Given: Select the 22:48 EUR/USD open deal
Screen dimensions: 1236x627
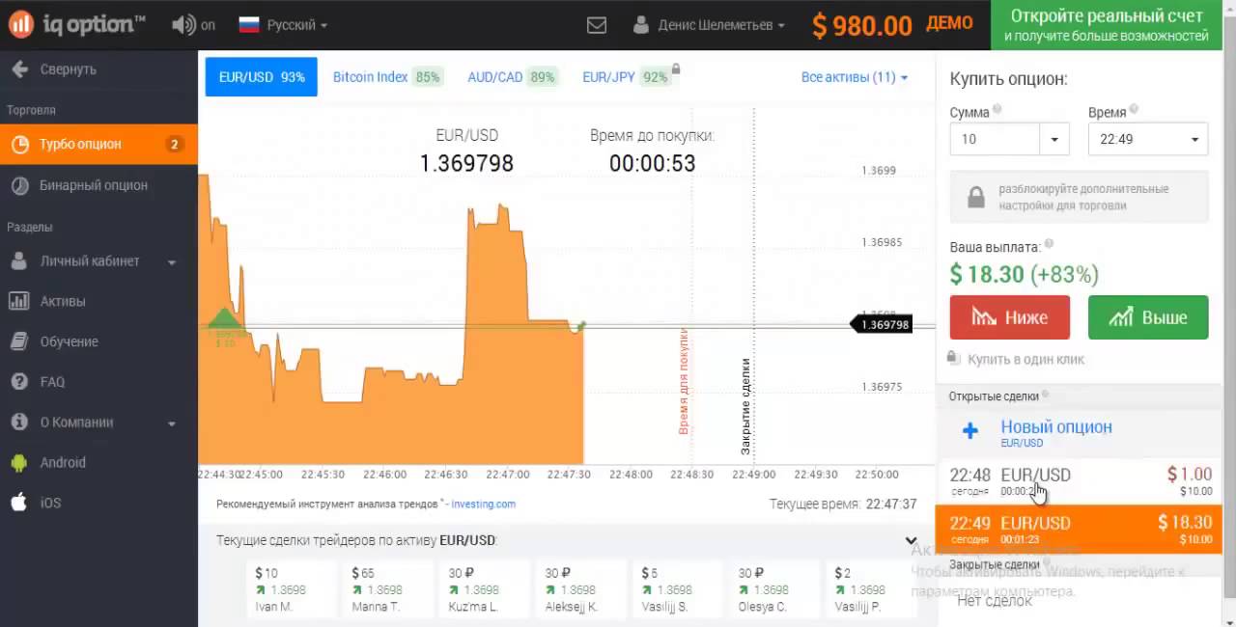Looking at the screenshot, I should [1080, 480].
